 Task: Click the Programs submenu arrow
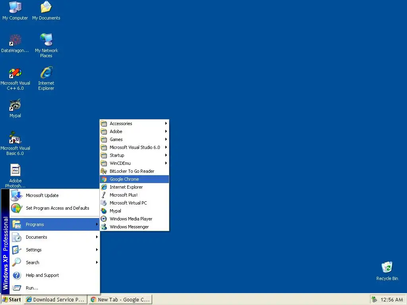pos(97,224)
